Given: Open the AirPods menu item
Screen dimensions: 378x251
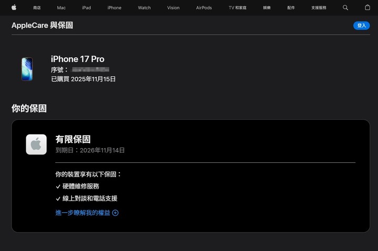Looking at the screenshot, I should [204, 8].
